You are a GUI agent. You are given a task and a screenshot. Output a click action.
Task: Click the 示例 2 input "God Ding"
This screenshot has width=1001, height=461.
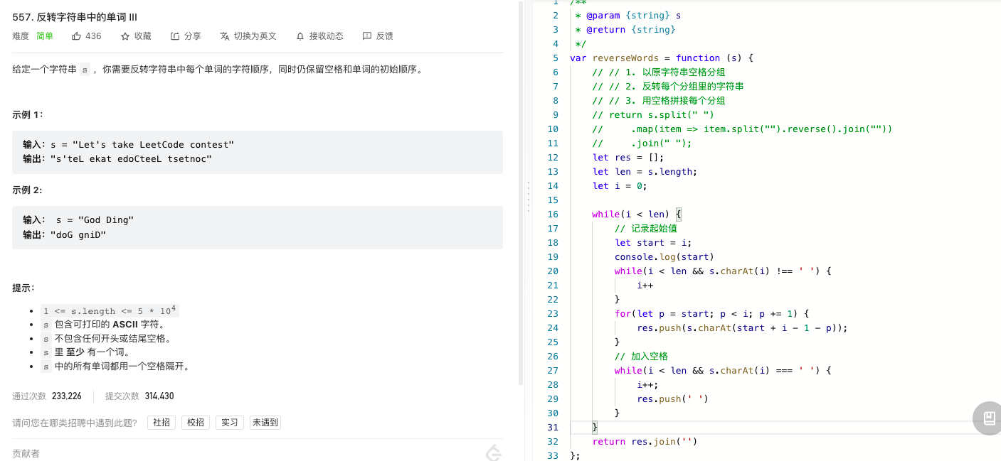click(x=78, y=220)
